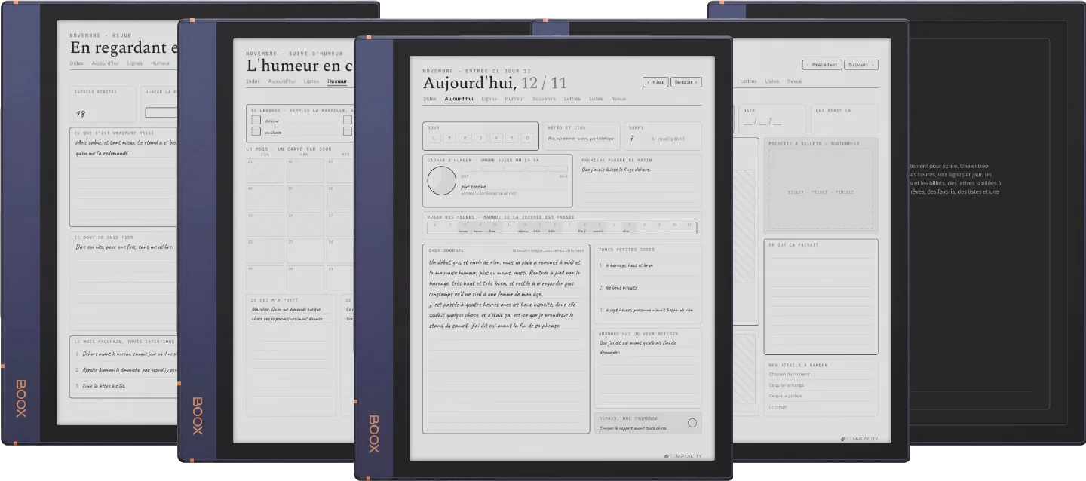Open the Listes tab on center page
The image size is (1086, 481).
596,99
